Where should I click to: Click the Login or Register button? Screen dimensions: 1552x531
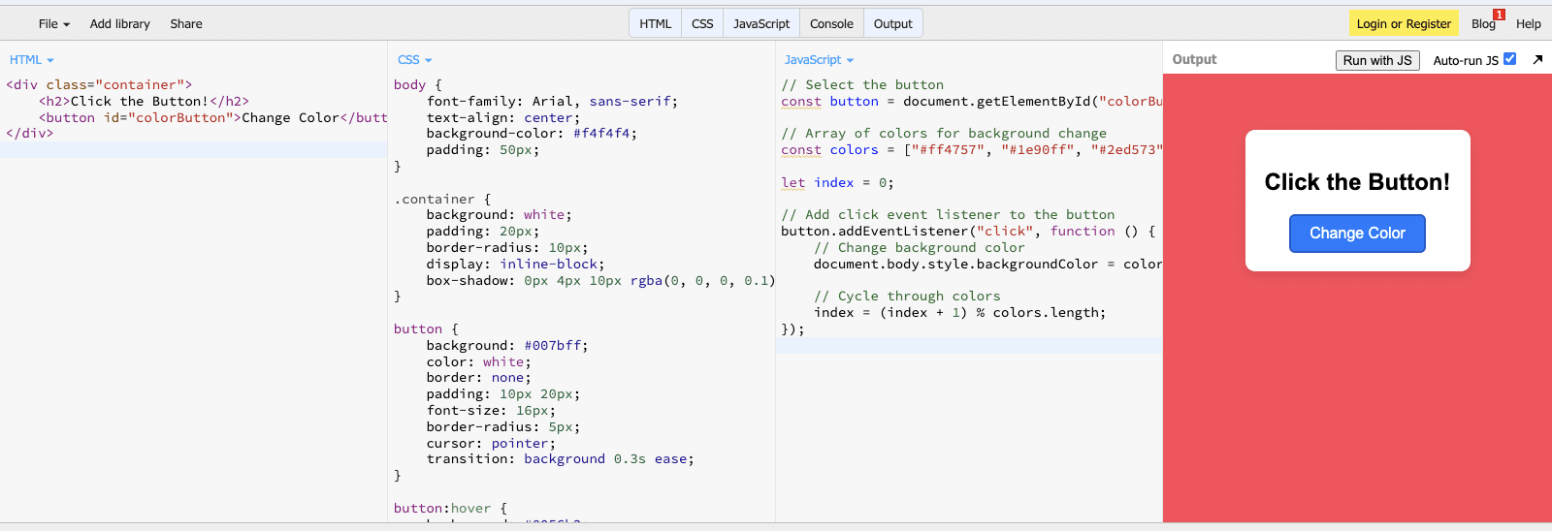[1403, 23]
